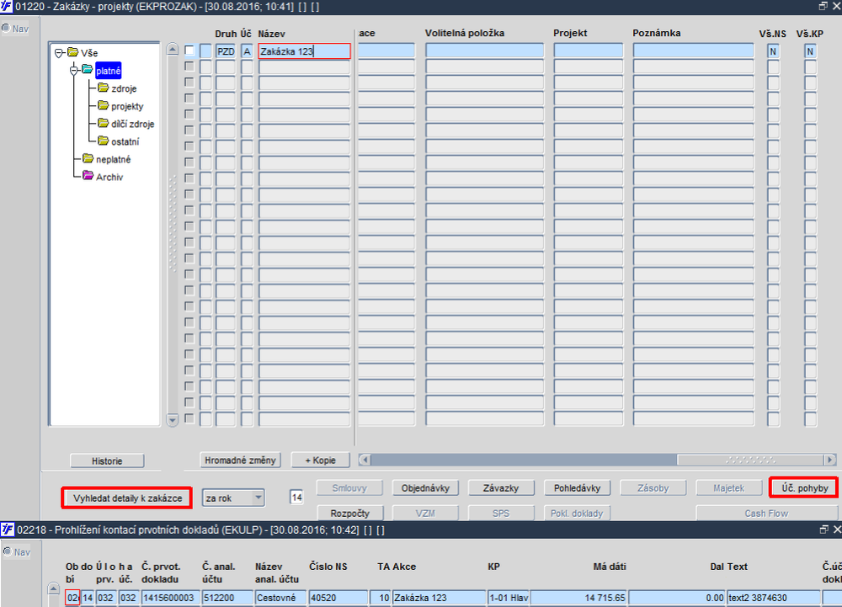The height and width of the screenshot is (607, 842).
Task: Select projekty in the tree
Action: click(x=127, y=106)
